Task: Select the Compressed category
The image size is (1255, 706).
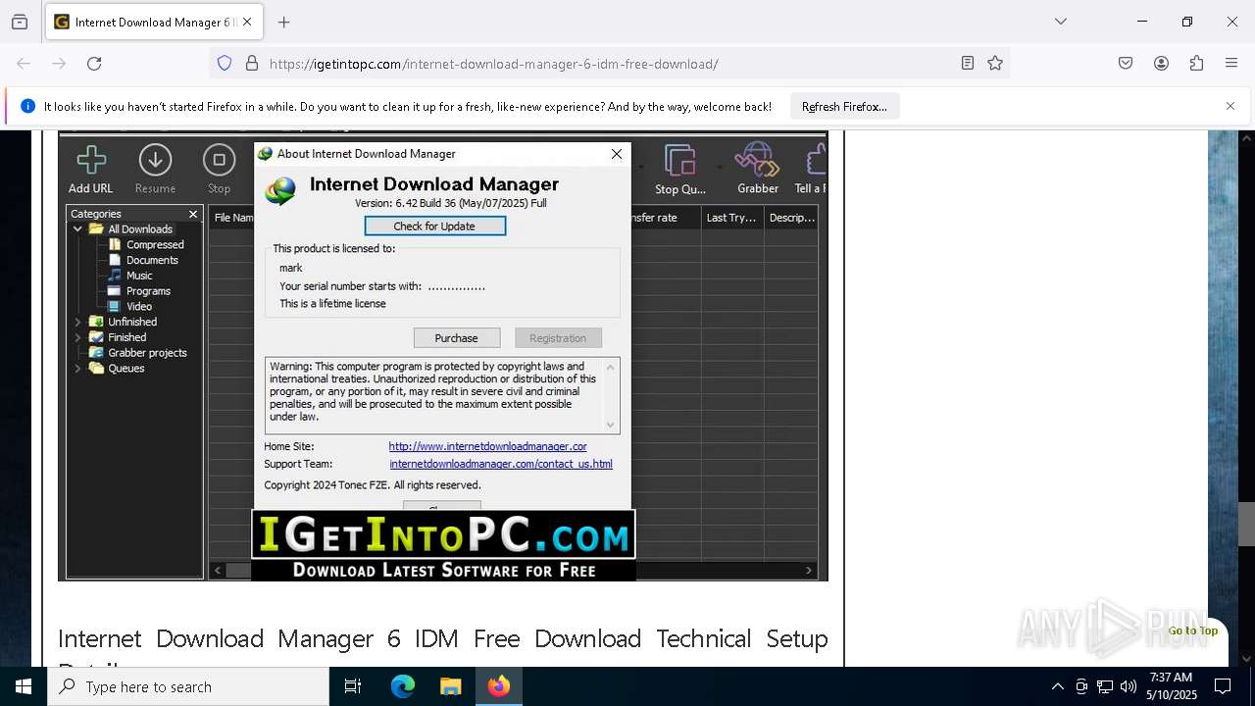Action: click(155, 245)
